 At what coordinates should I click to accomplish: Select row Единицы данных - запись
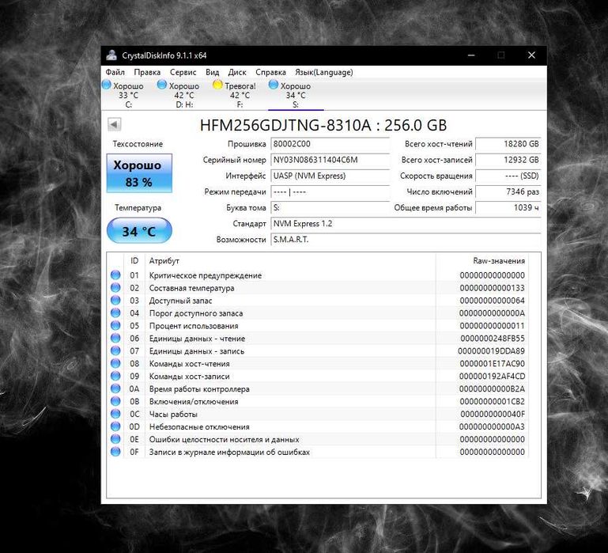318,350
